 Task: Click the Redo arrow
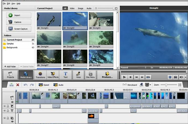point(32,85)
